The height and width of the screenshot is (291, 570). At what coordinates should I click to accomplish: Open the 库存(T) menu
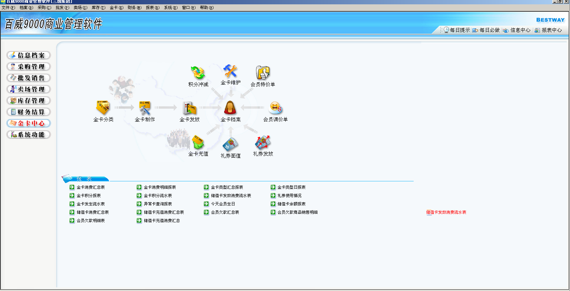pos(98,8)
